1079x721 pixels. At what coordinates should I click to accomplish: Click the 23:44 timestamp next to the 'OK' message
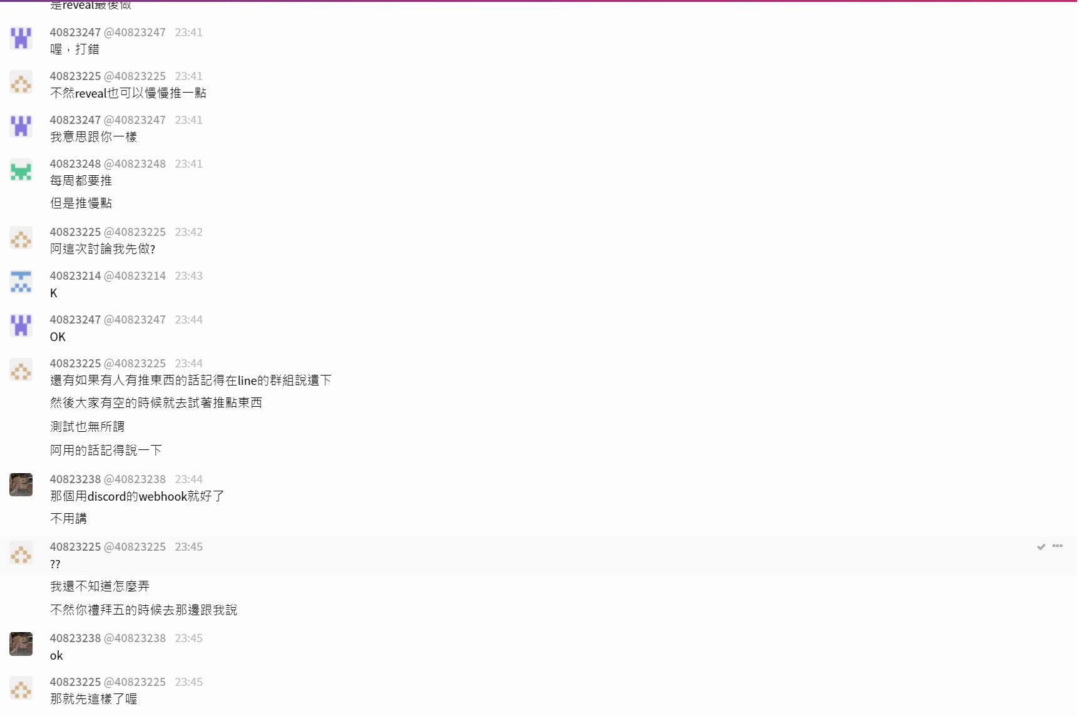pos(188,319)
